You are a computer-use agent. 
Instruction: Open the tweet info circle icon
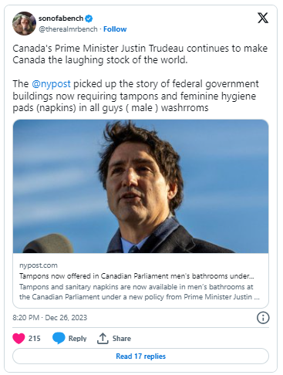pos(263,318)
